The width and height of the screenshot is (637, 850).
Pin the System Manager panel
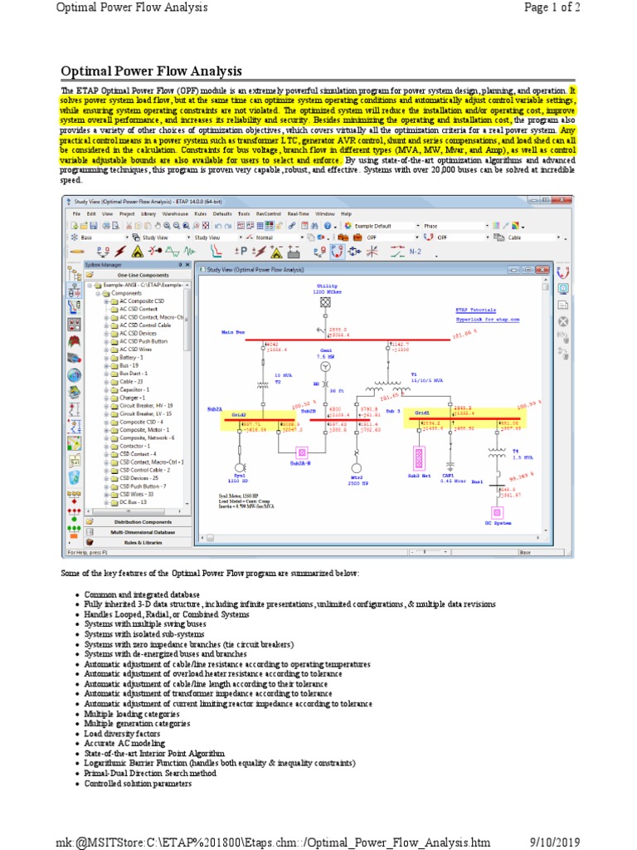tap(181, 265)
